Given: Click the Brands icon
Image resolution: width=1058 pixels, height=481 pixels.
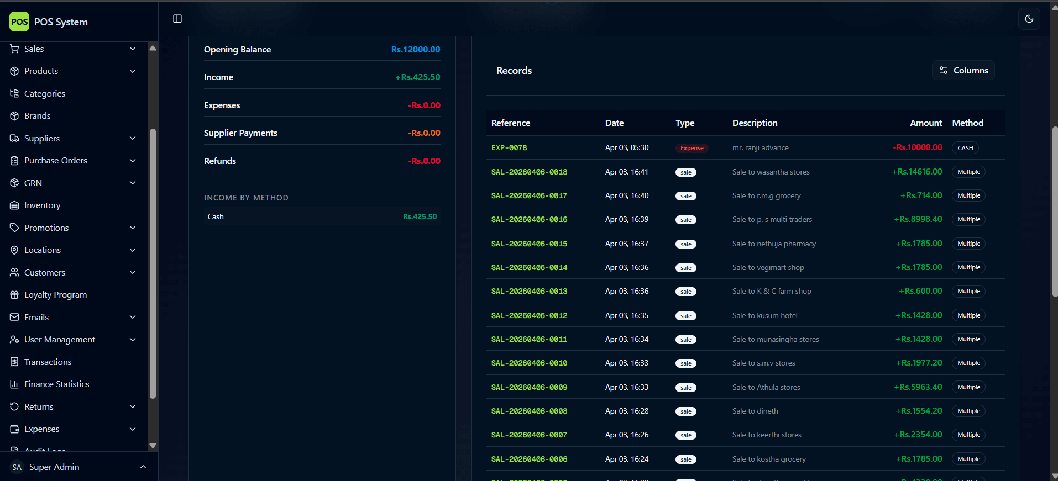Looking at the screenshot, I should coord(14,116).
